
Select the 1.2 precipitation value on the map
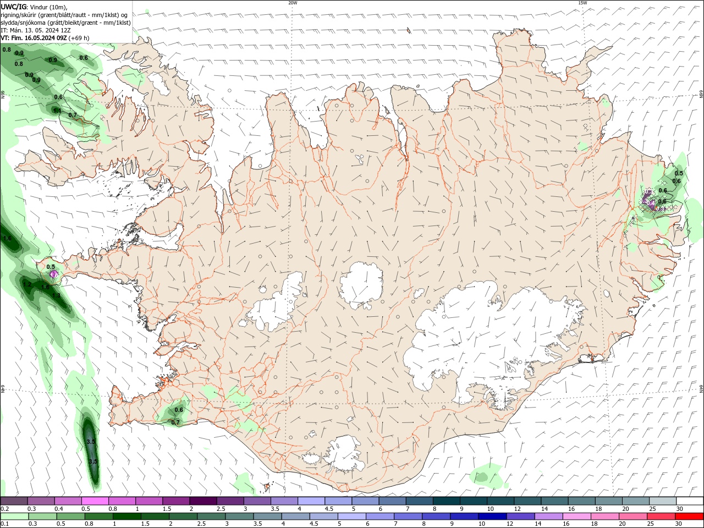pyautogui.click(x=27, y=284)
